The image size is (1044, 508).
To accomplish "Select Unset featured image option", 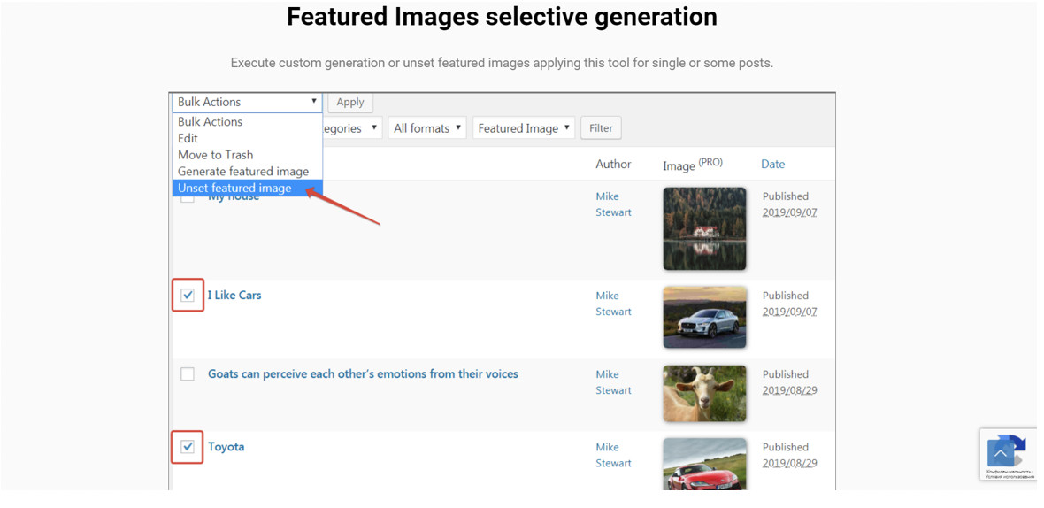I will [x=234, y=188].
